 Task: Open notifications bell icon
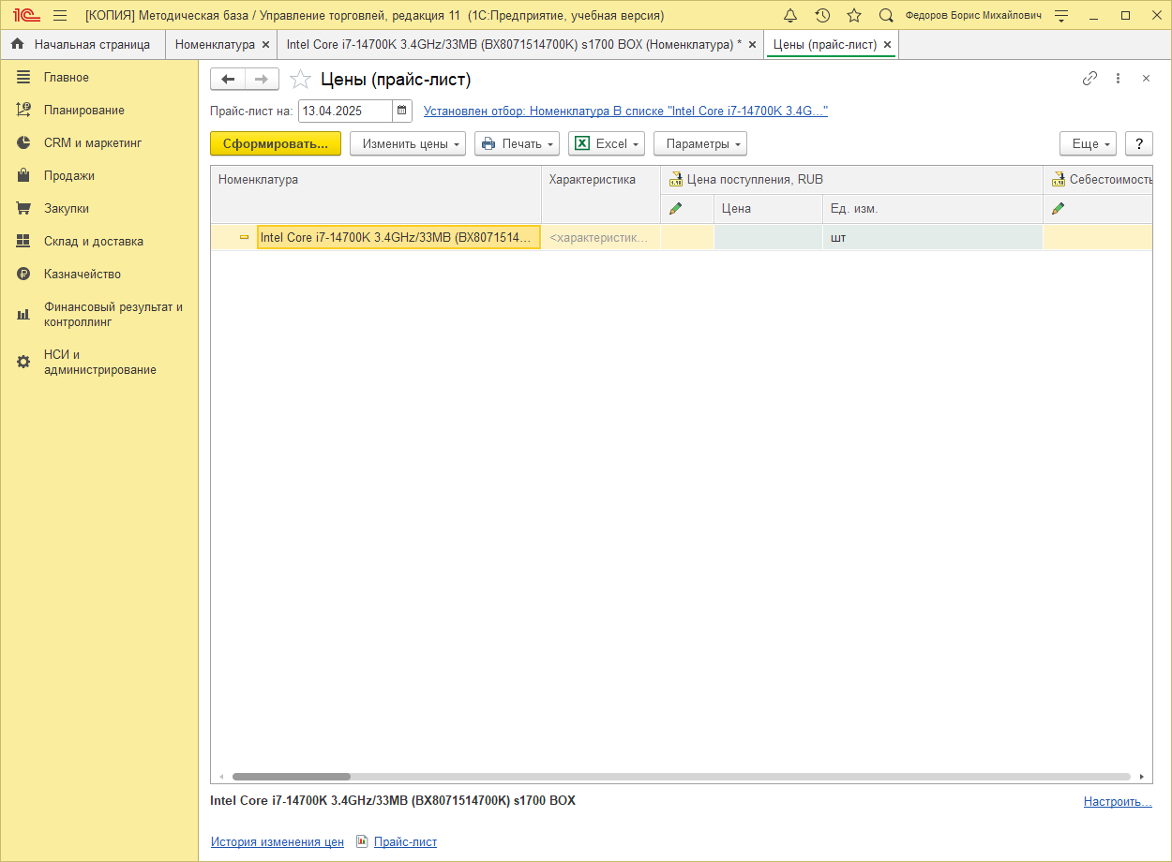pyautogui.click(x=790, y=16)
